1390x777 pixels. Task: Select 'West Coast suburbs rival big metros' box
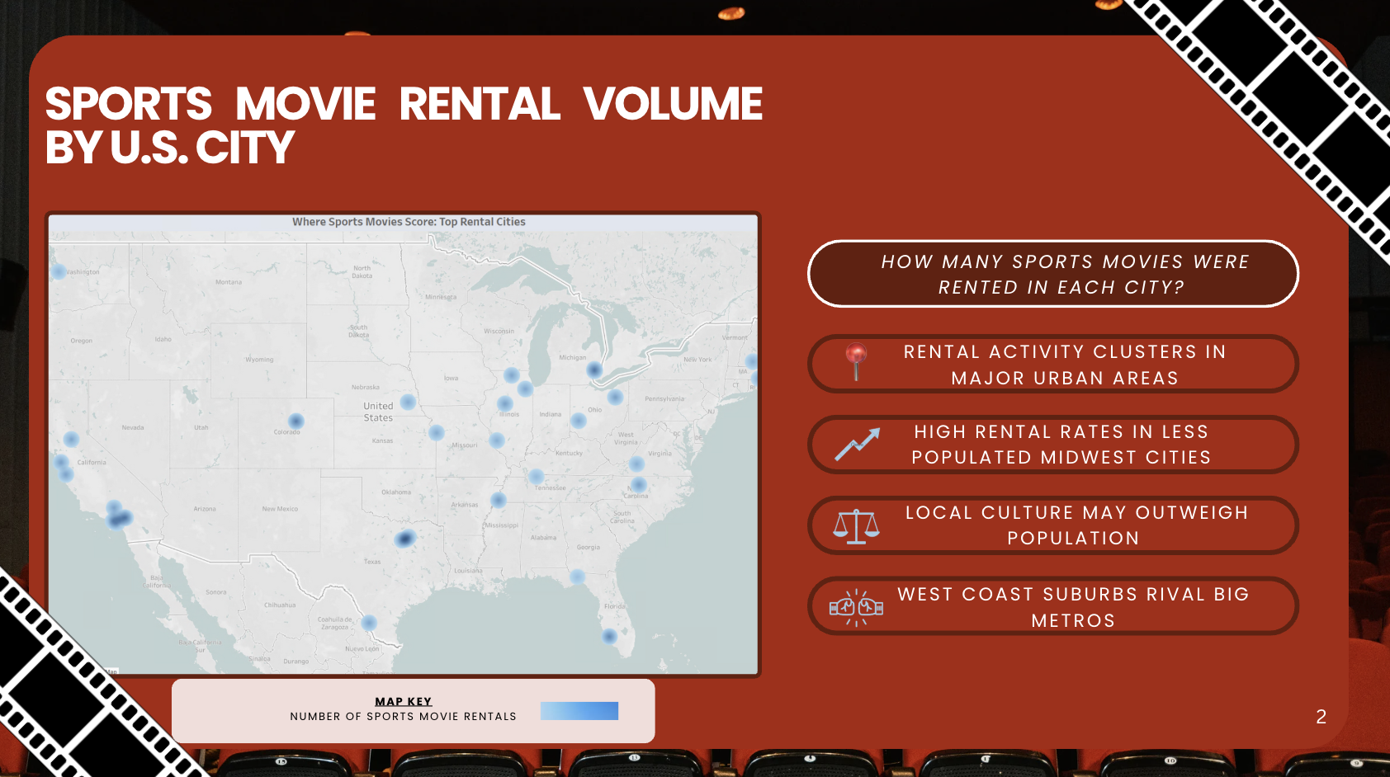click(1053, 606)
